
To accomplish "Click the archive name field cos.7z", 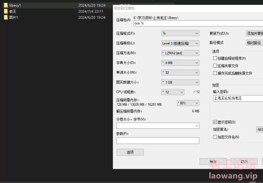I will tap(198, 23).
